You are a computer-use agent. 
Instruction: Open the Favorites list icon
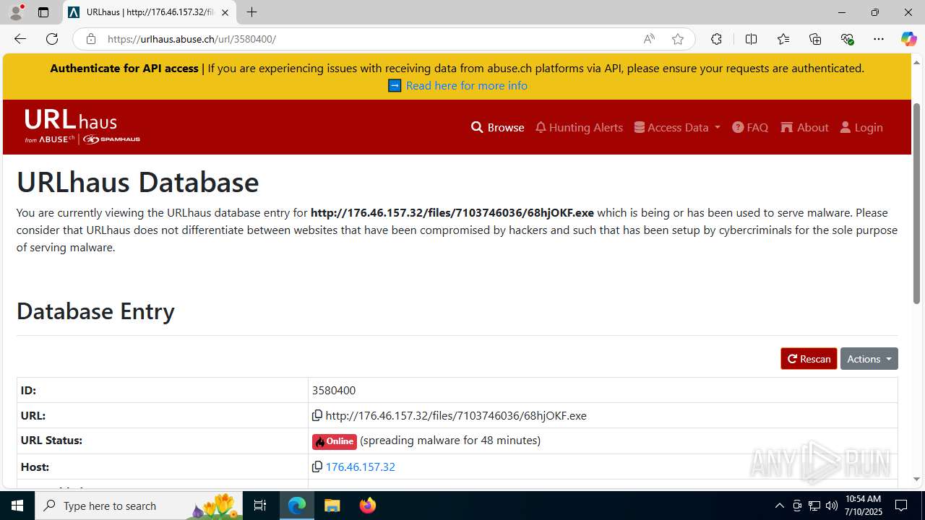[x=783, y=39]
